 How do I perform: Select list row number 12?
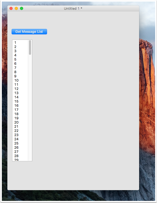coord(20,89)
